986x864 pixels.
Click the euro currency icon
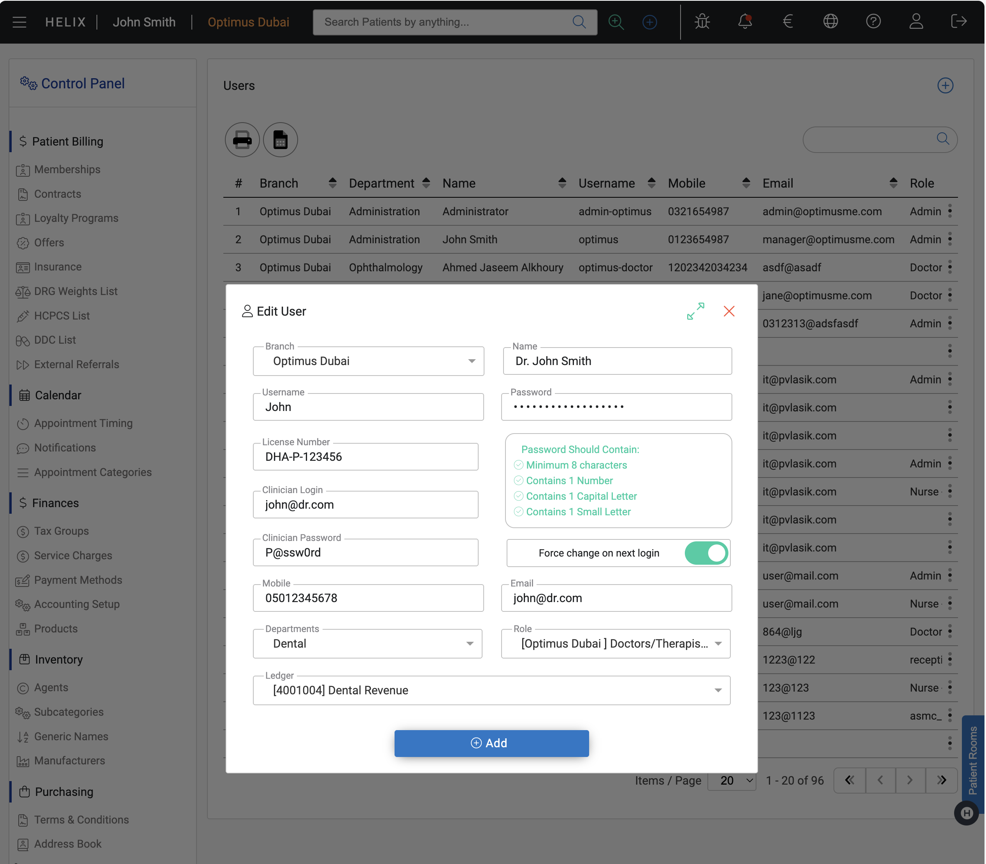click(788, 22)
